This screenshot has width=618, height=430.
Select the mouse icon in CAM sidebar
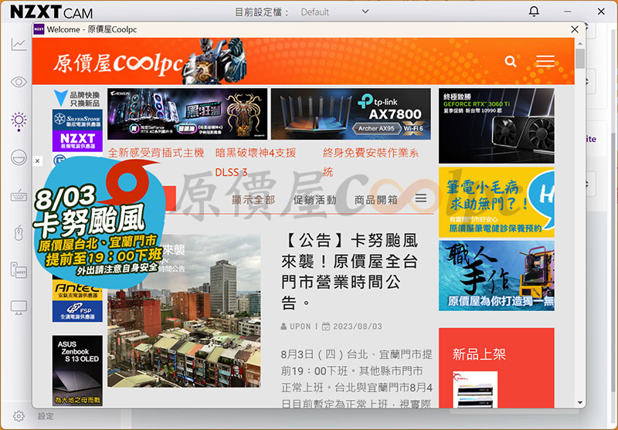(x=19, y=232)
